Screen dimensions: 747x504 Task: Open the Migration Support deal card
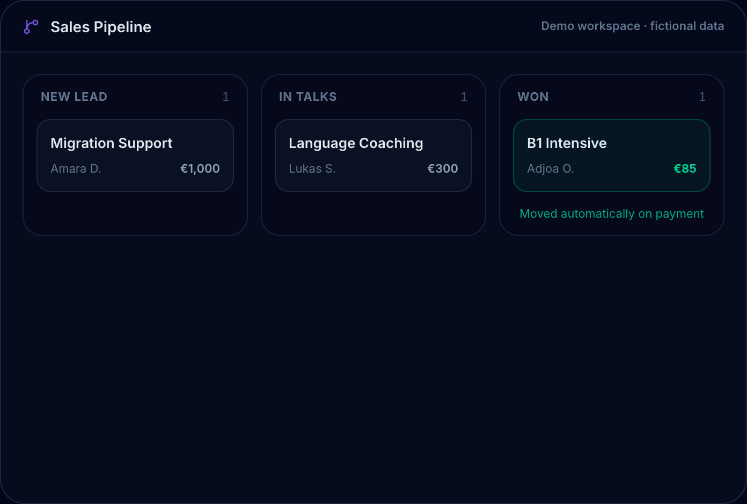click(x=135, y=155)
